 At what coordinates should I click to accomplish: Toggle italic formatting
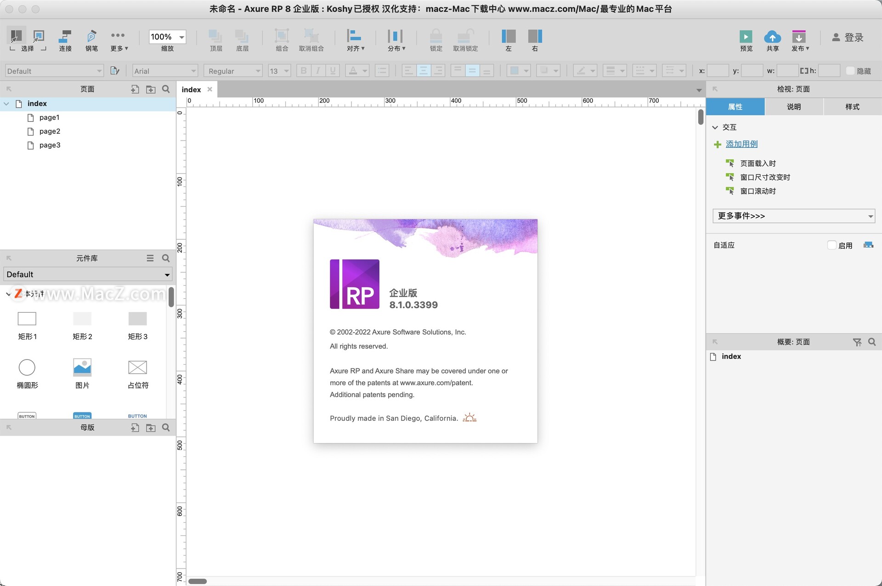point(318,71)
